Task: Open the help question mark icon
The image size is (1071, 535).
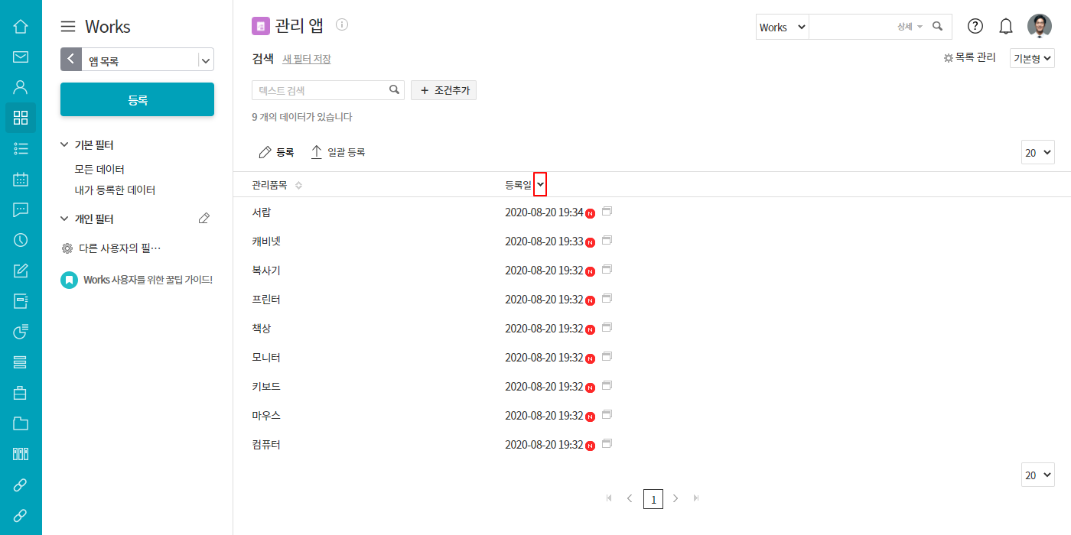Action: 975,26
